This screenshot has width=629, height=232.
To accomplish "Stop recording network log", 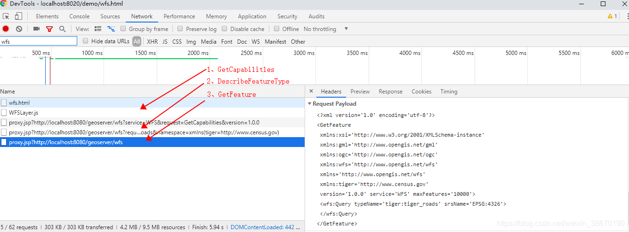I will (6, 29).
